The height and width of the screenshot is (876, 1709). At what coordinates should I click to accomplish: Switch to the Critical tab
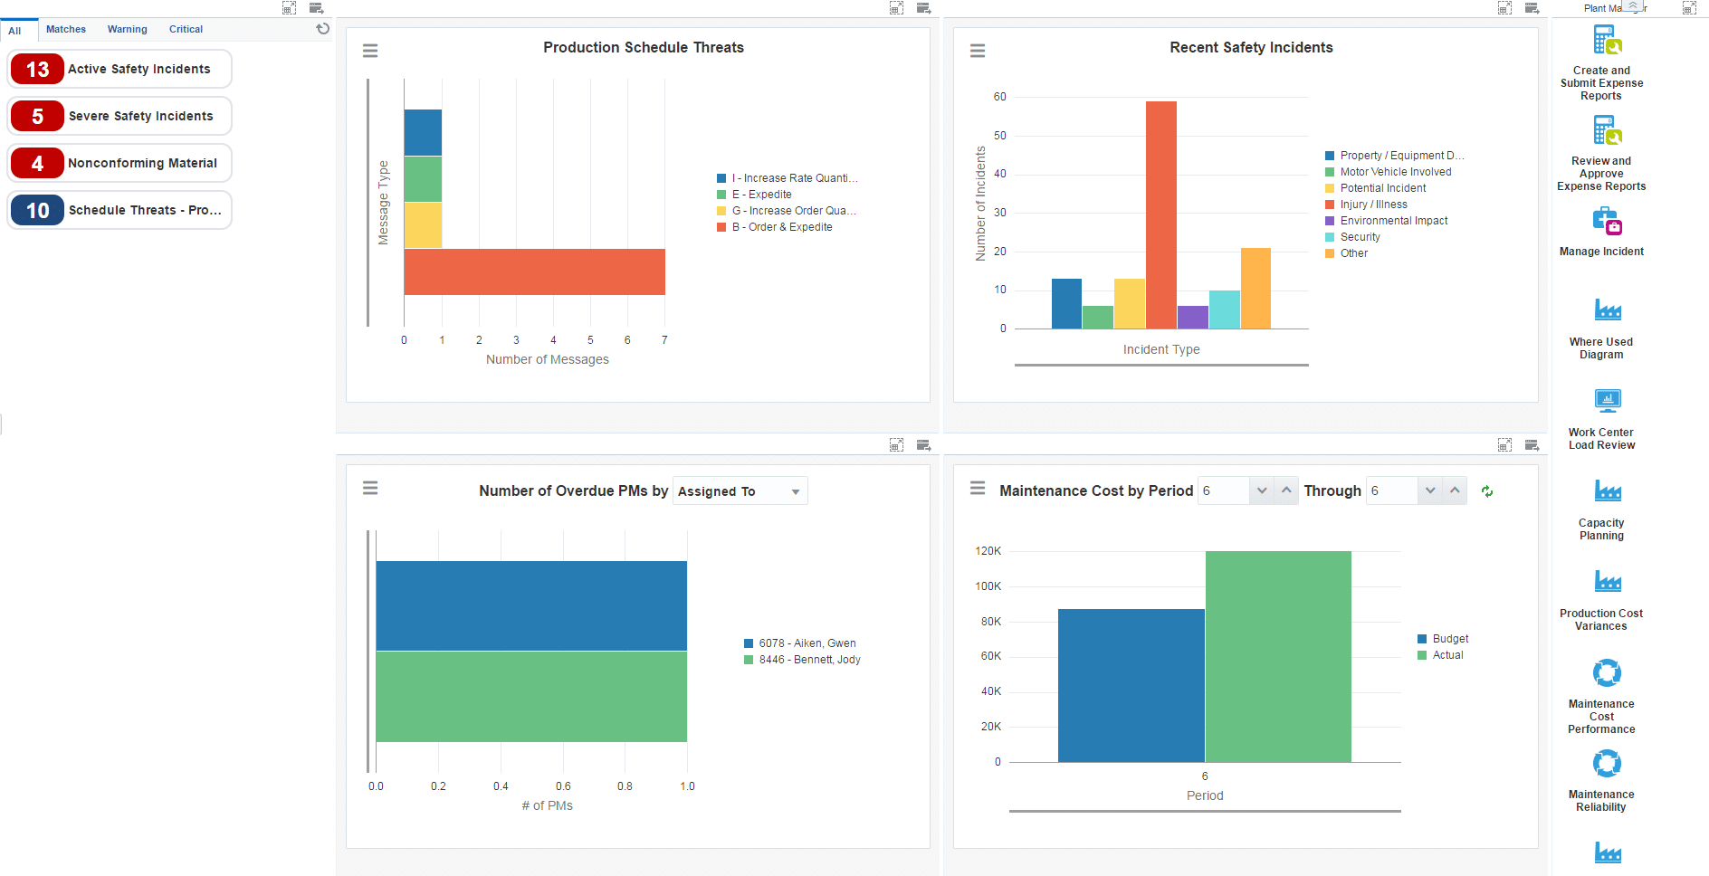[186, 29]
